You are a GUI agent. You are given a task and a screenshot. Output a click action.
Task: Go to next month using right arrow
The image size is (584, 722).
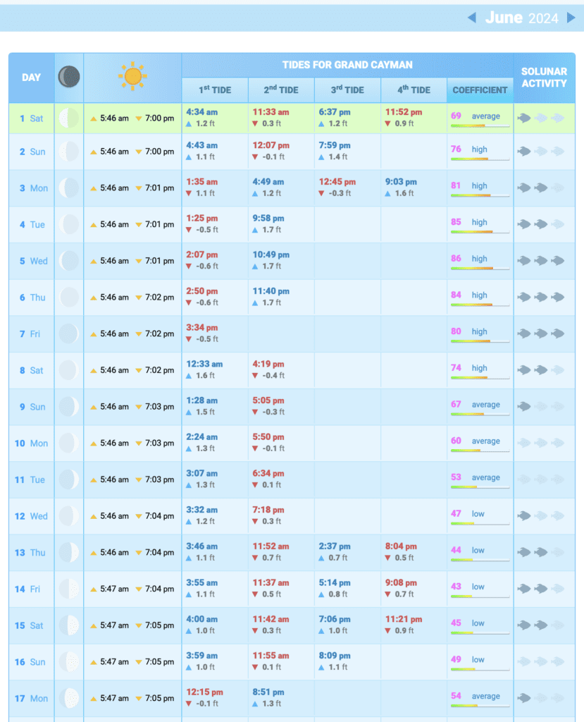click(x=571, y=18)
